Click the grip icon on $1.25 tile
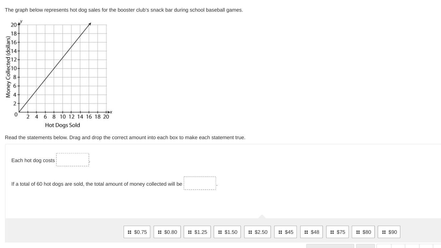 click(190, 232)
